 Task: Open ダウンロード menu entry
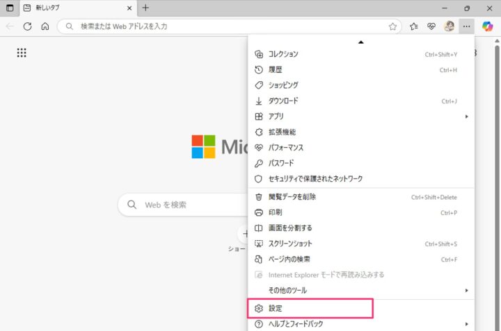pos(361,101)
